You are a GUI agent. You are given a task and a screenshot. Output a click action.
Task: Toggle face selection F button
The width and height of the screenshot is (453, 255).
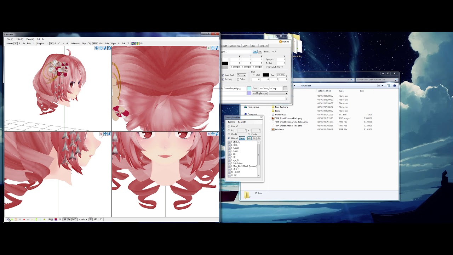pos(19,44)
